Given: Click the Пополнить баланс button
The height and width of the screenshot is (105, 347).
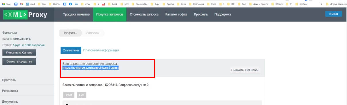Looking at the screenshot, I should point(19,53).
